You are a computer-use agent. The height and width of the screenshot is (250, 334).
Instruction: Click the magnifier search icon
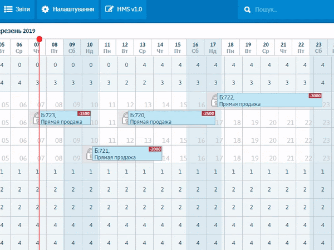click(x=247, y=10)
